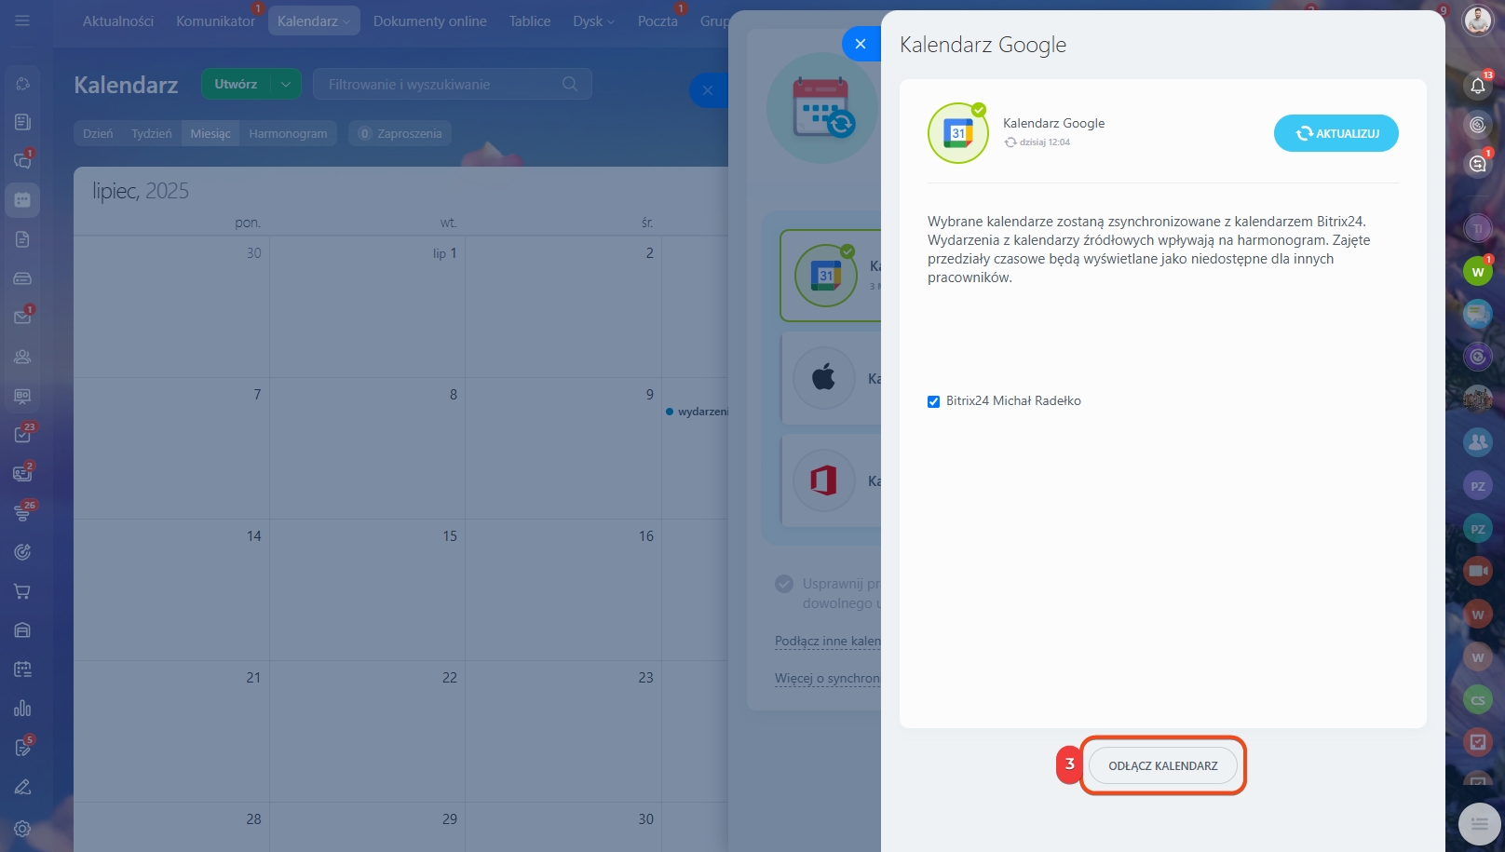This screenshot has width=1505, height=852.
Task: Switch to Dzień calendar view
Action: point(98,133)
